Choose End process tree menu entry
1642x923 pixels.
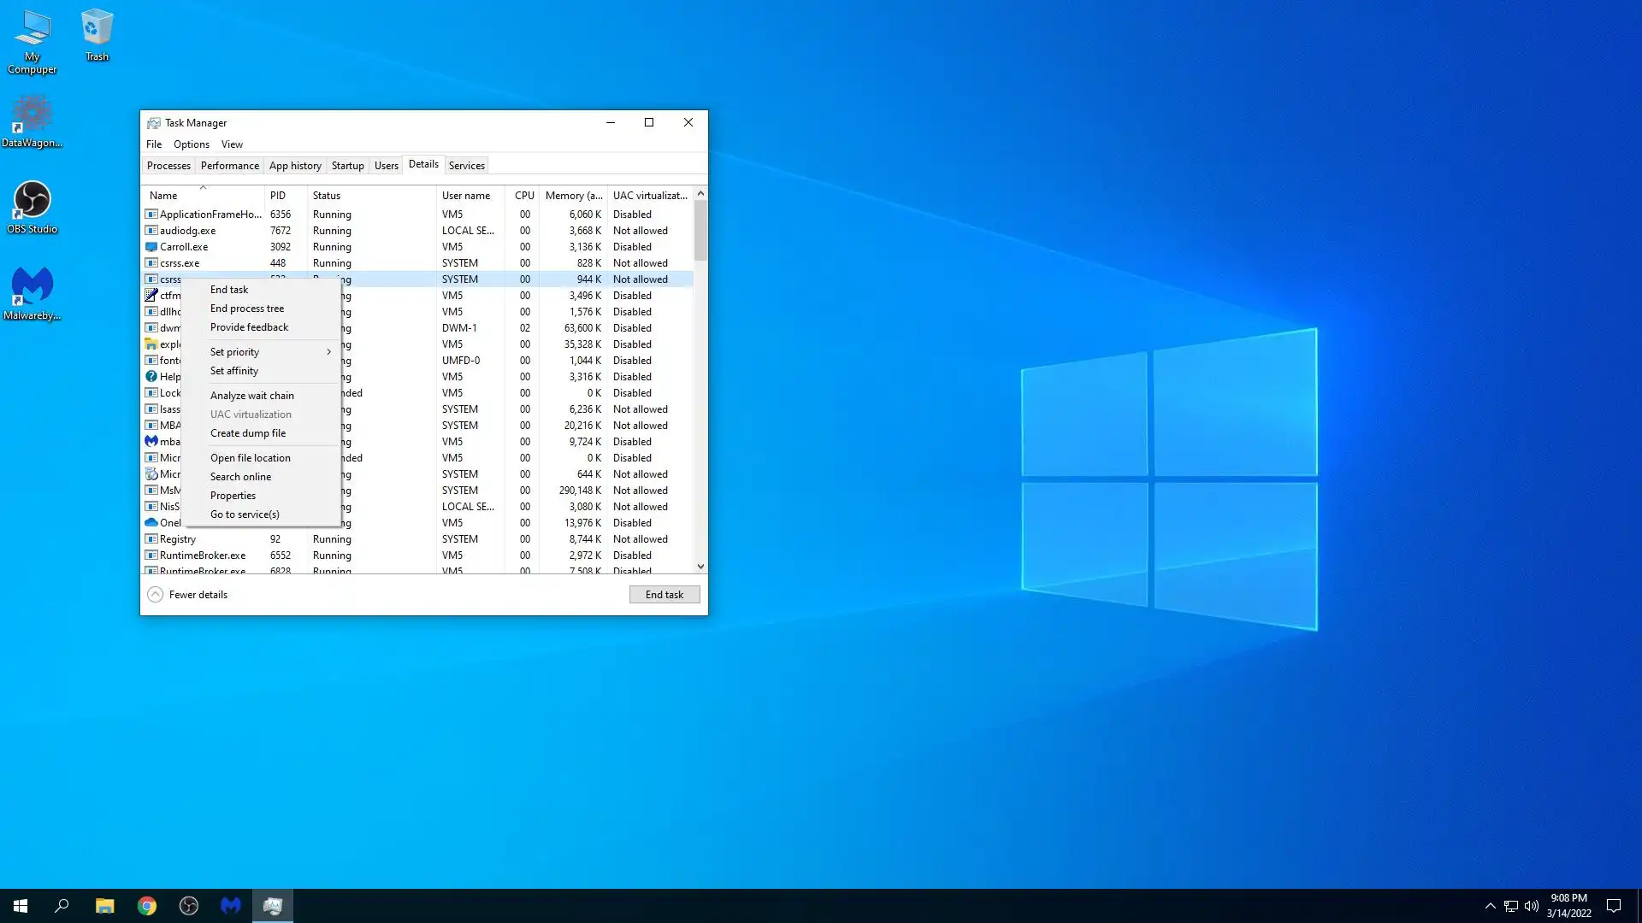point(247,309)
